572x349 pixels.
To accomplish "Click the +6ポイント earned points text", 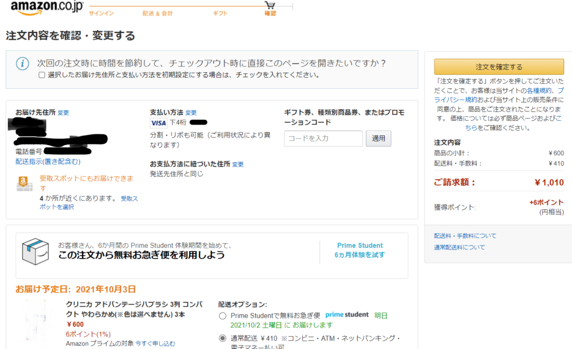I will coord(546,202).
